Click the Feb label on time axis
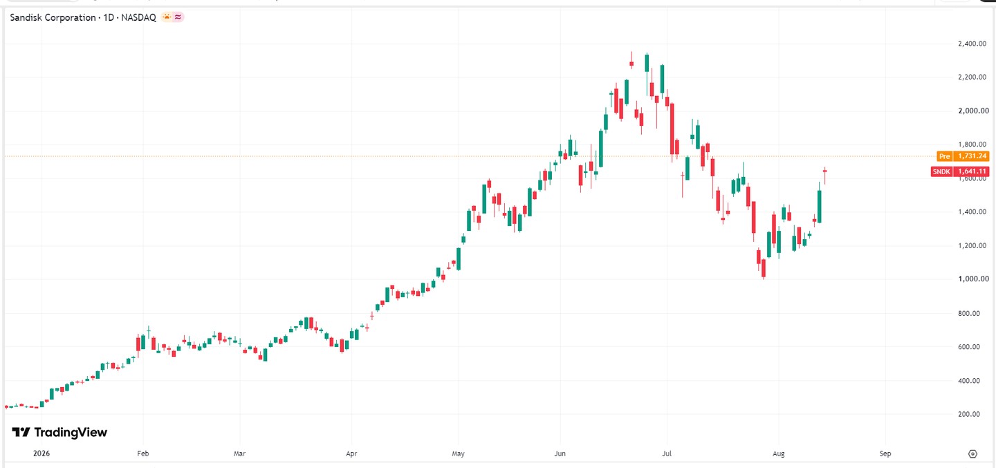Viewport: 996px width, 468px height. [x=143, y=454]
